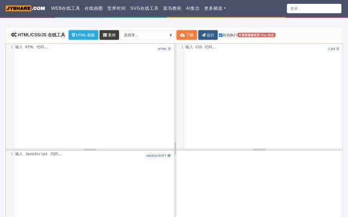Open the AI集合 link

pos(192,8)
